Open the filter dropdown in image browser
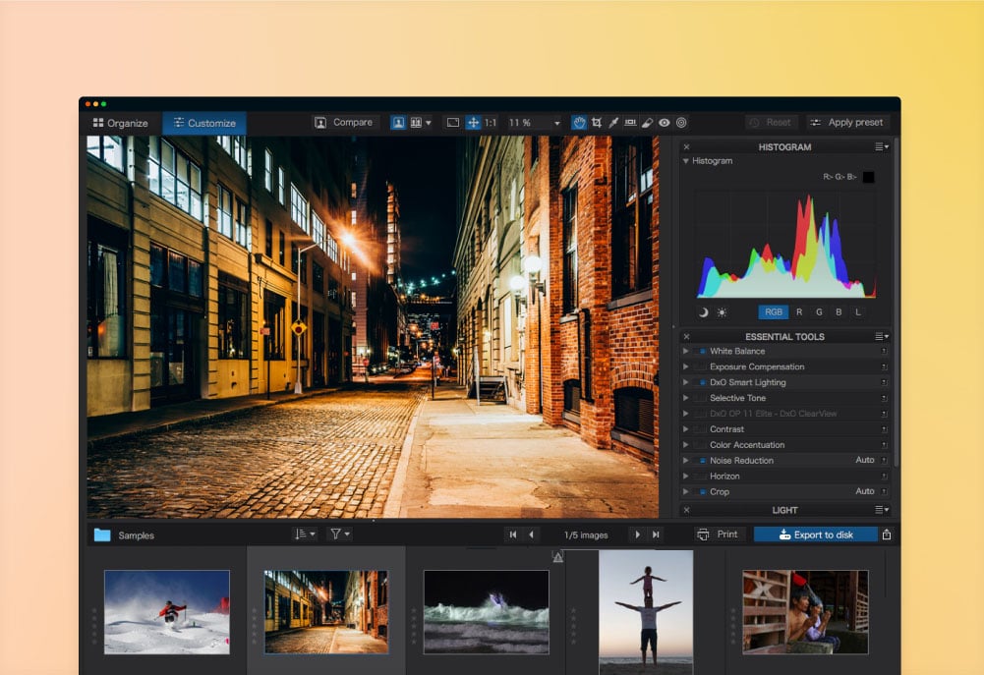Image resolution: width=984 pixels, height=675 pixels. click(x=340, y=534)
